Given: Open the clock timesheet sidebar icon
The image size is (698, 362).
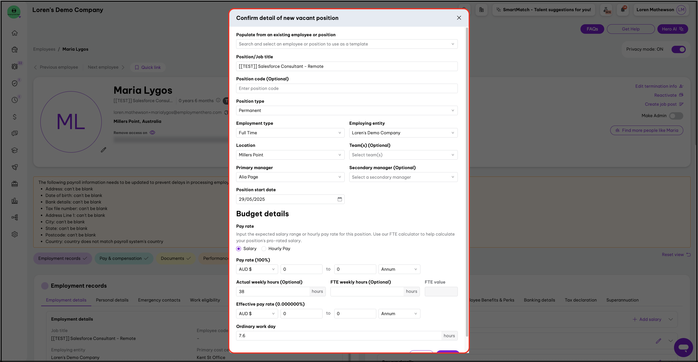Looking at the screenshot, I should 15,100.
